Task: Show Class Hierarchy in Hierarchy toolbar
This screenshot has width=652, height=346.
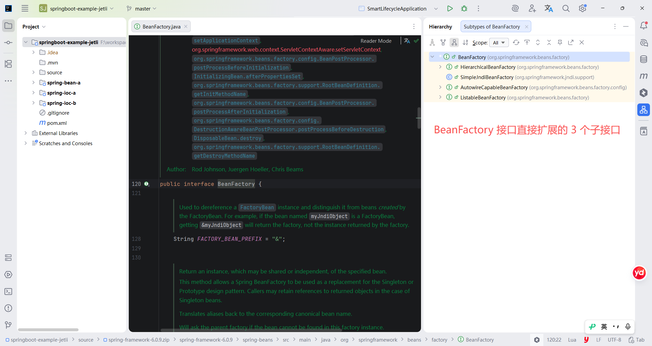Action: coord(432,42)
